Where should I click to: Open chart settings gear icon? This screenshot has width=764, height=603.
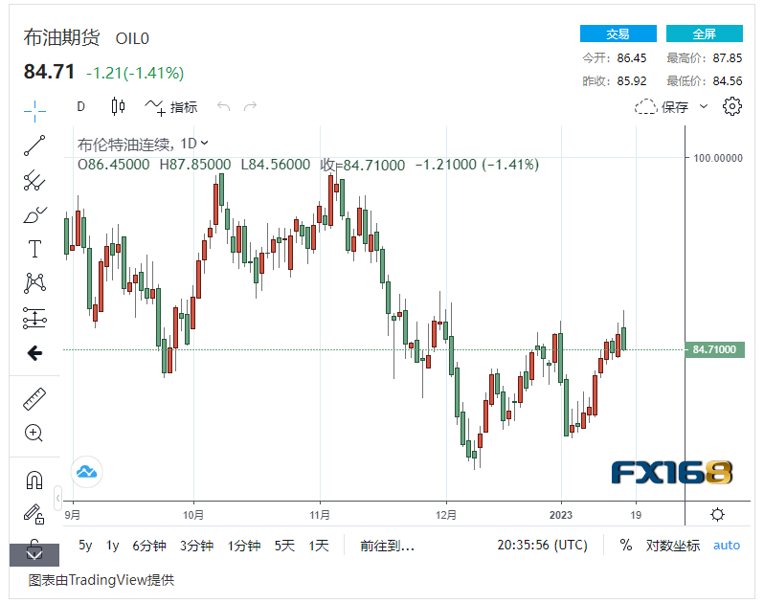732,106
